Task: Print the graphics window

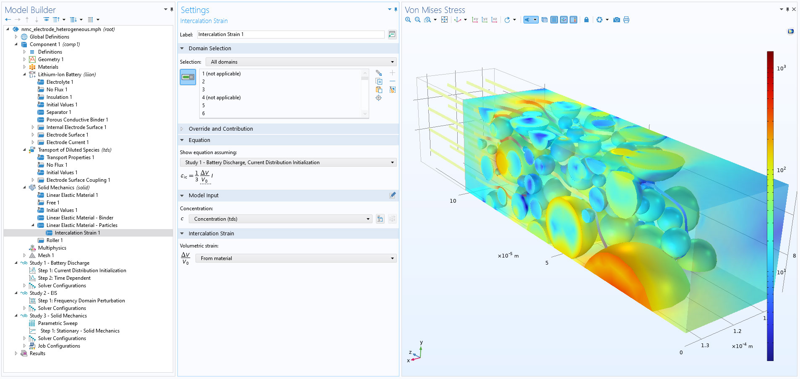Action: tap(626, 20)
